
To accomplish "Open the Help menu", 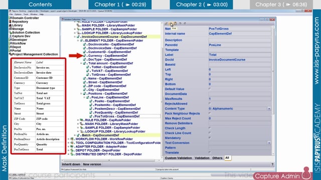I will (x=42, y=14).
